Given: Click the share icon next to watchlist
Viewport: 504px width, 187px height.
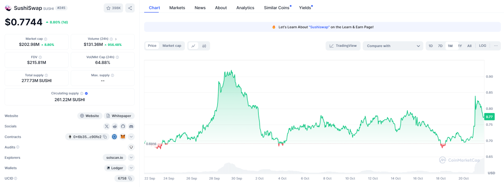Looking at the screenshot, I should click(x=130, y=8).
